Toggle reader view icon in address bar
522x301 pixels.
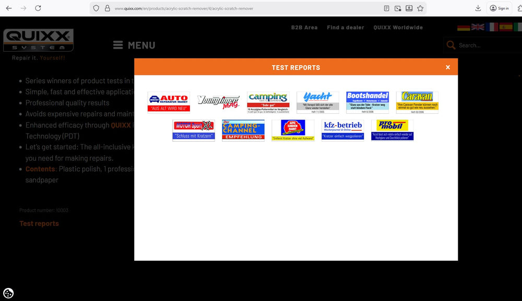click(x=386, y=8)
